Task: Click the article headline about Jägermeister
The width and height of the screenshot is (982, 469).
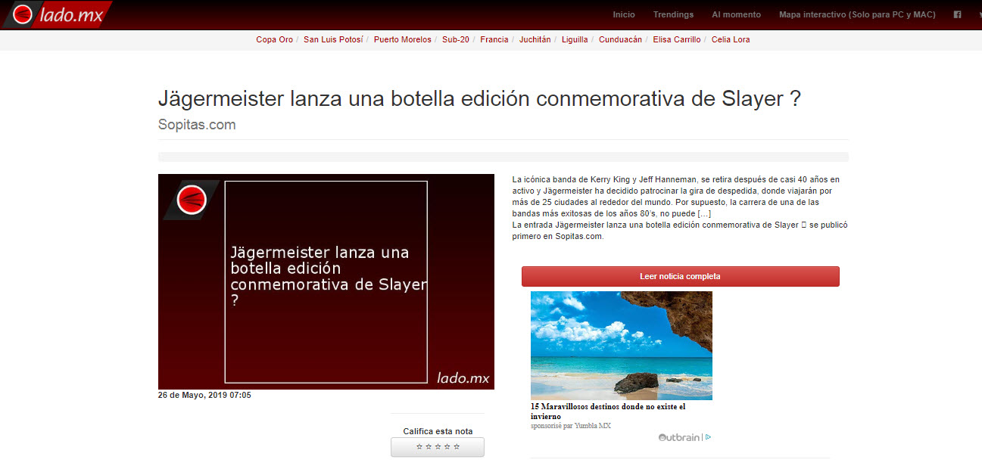Action: tap(479, 98)
